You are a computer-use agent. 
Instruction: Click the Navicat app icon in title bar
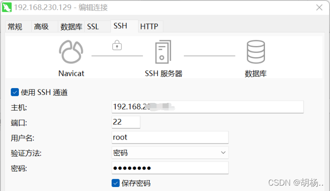pyautogui.click(x=7, y=7)
